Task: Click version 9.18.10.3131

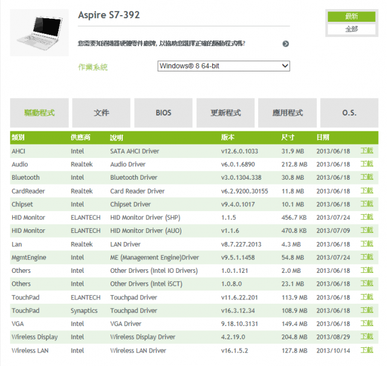Action: pos(239,324)
